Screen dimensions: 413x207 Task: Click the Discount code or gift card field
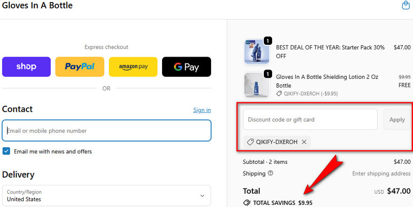click(310, 119)
